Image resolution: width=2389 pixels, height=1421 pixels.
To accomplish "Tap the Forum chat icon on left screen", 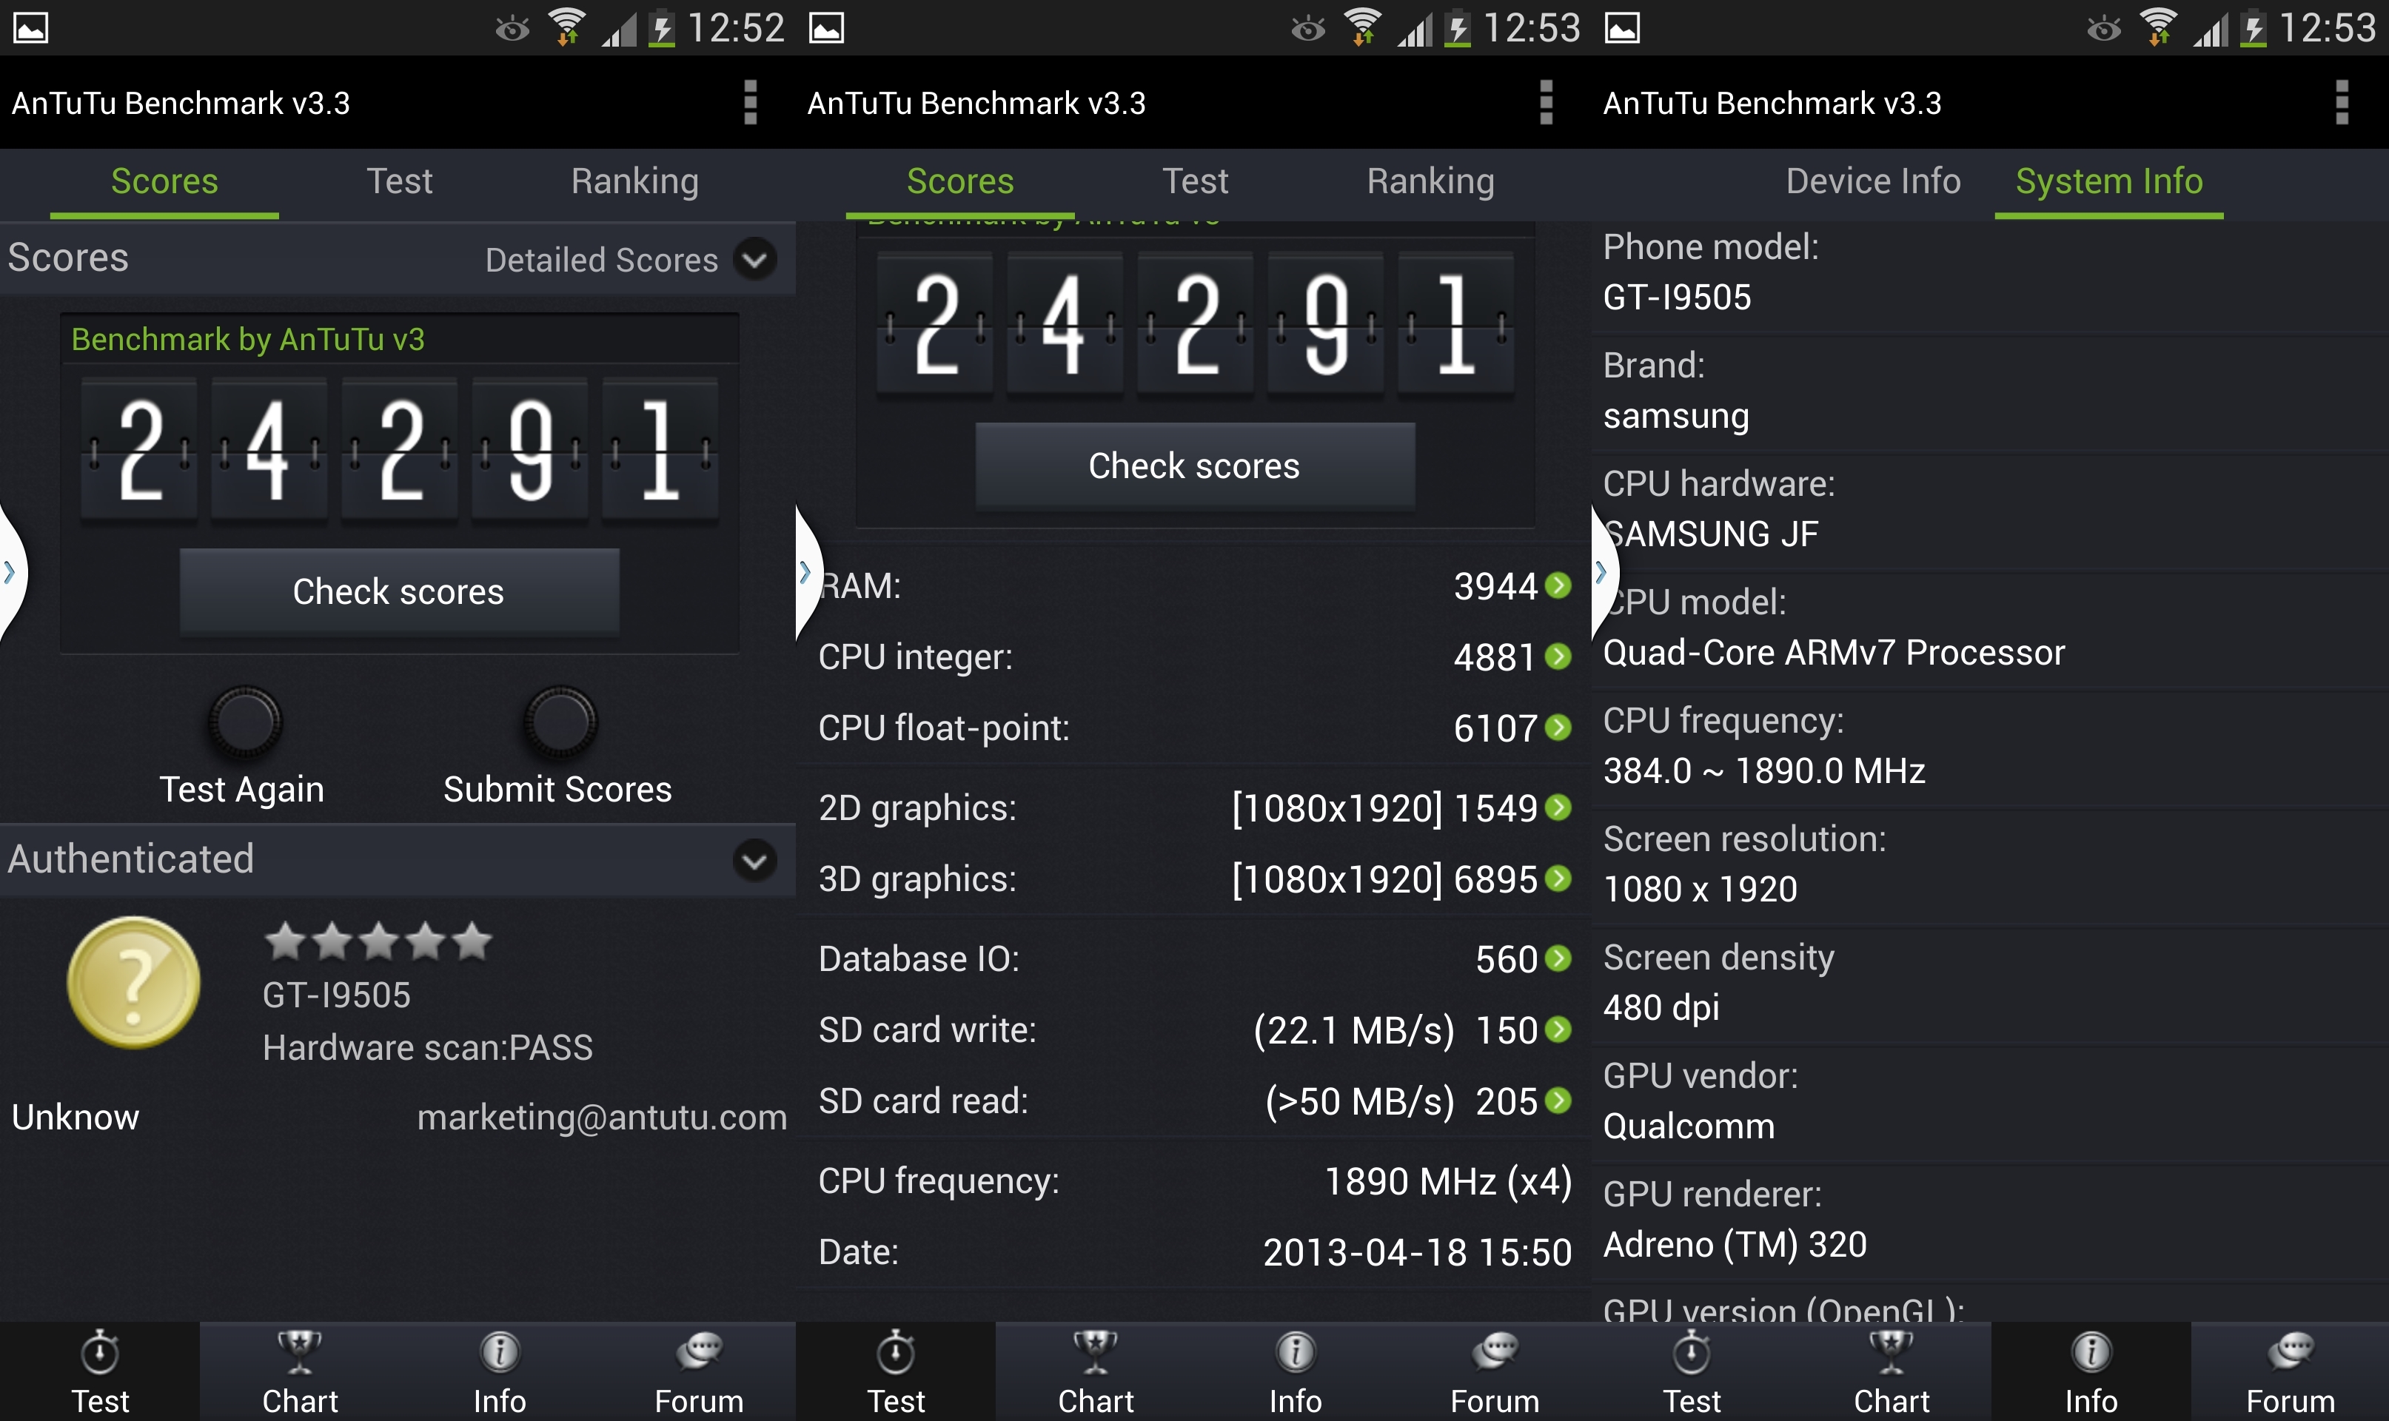I will click(x=699, y=1351).
